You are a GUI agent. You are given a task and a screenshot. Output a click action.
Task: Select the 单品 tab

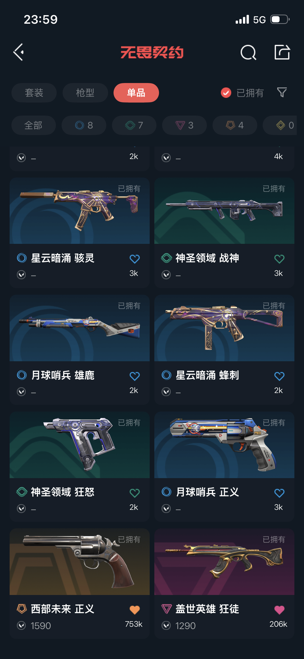(x=136, y=92)
